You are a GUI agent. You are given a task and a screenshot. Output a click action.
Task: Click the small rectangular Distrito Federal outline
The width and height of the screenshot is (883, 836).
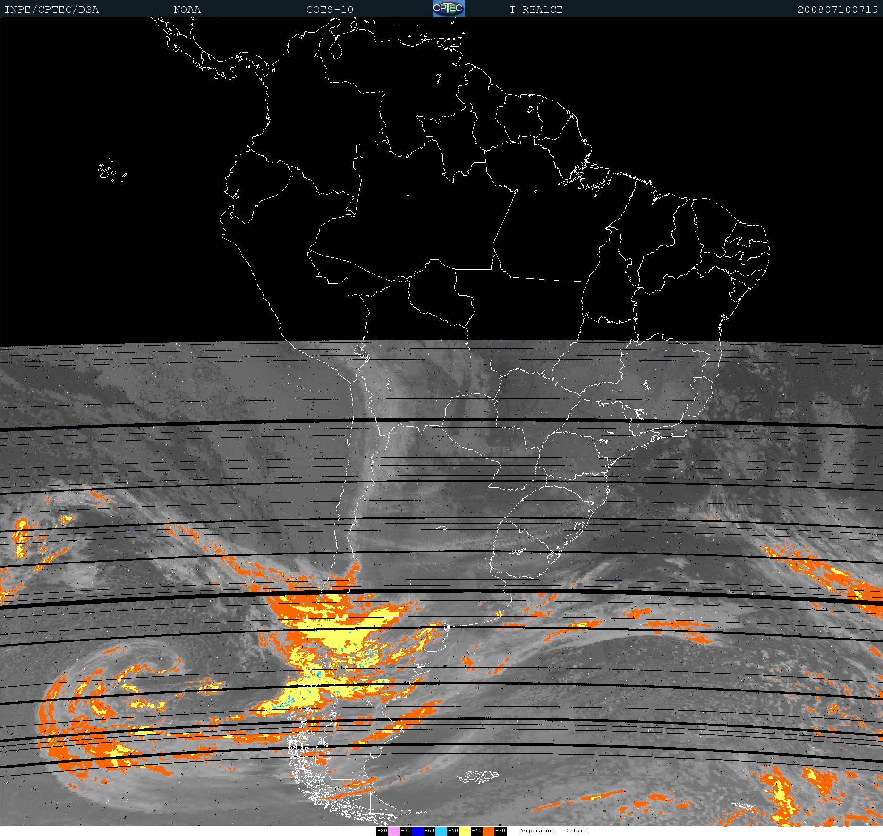pos(616,352)
